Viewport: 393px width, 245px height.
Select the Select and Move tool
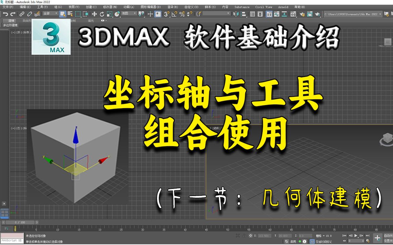point(94,14)
